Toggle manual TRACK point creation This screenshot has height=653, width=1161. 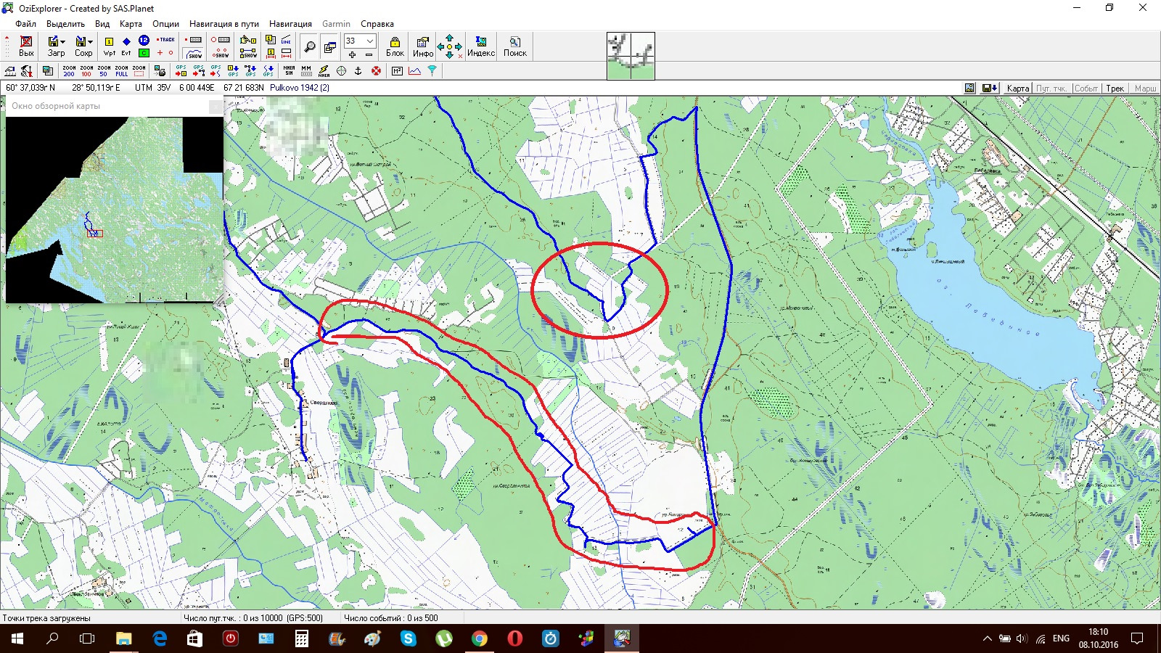coord(166,40)
